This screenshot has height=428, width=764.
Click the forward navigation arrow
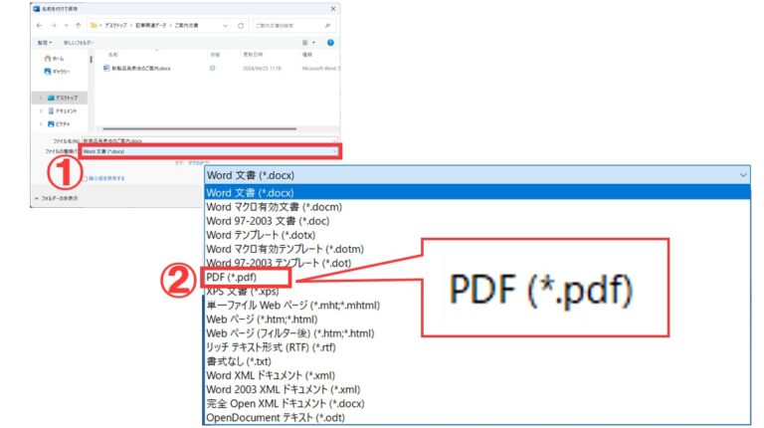53,22
